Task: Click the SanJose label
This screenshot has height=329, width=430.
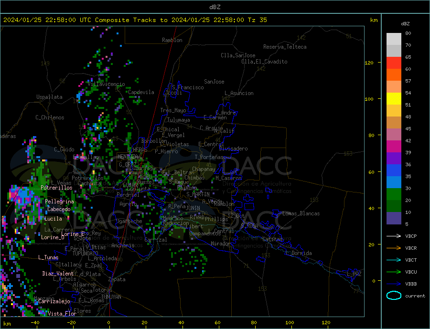Action: pos(214,82)
